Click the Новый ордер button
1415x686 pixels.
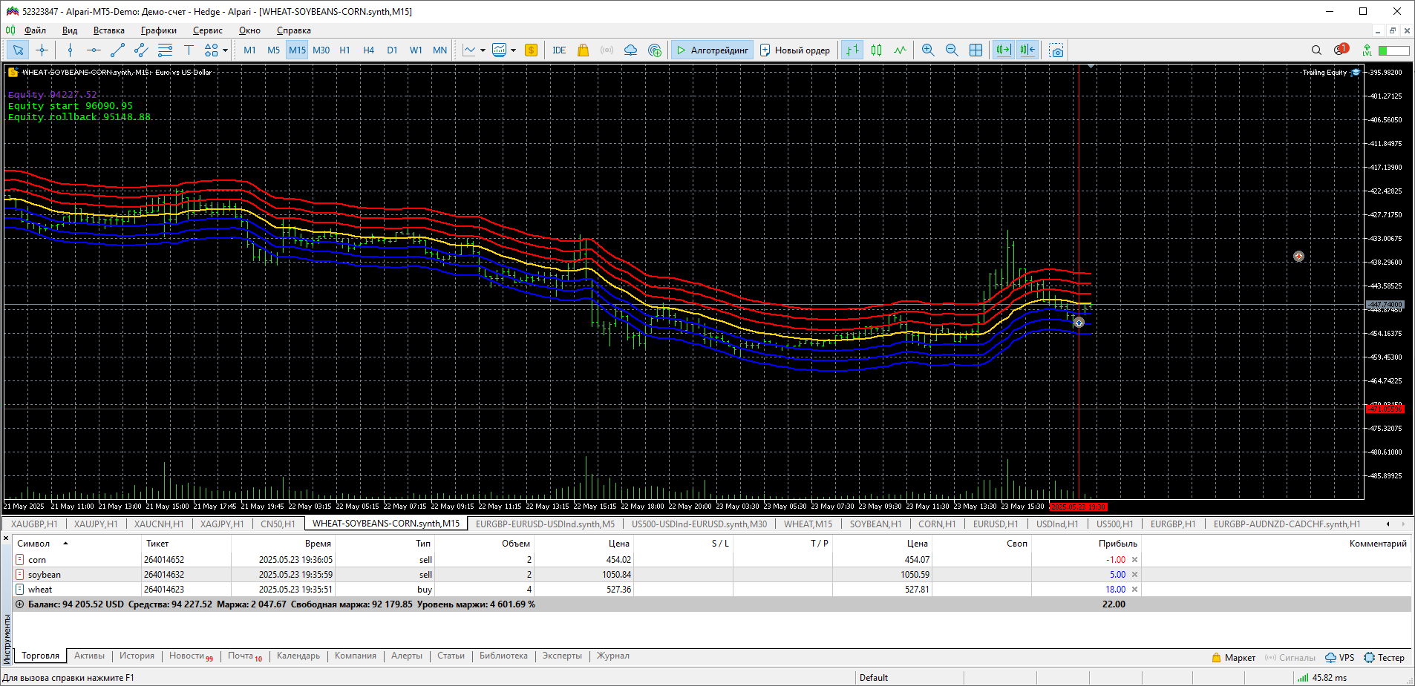[795, 50]
